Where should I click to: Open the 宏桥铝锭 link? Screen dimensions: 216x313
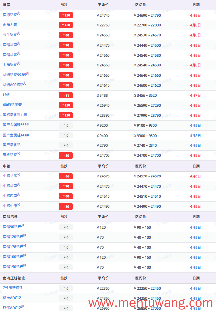(10, 155)
